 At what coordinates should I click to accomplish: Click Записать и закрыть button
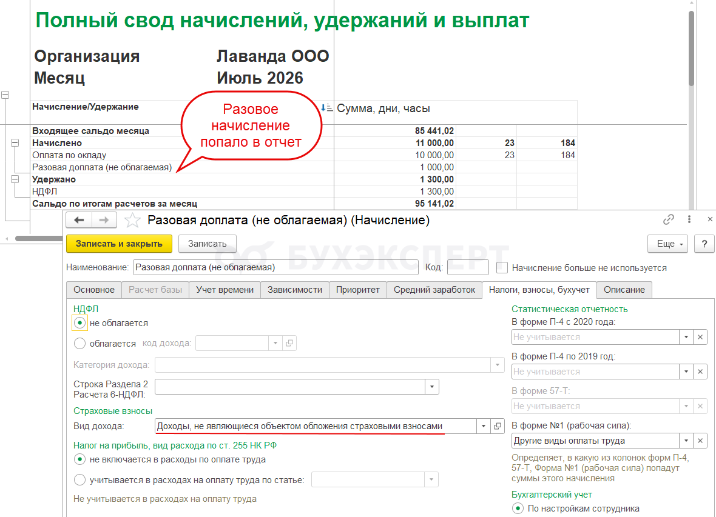[x=119, y=244]
